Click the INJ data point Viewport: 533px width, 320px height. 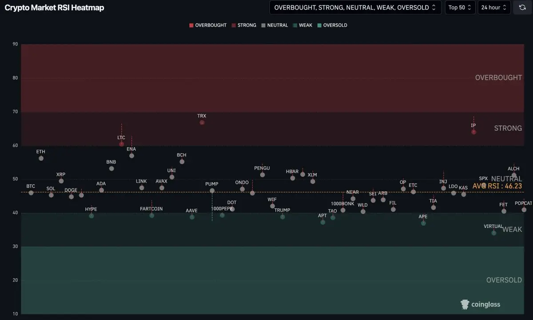pyautogui.click(x=443, y=188)
